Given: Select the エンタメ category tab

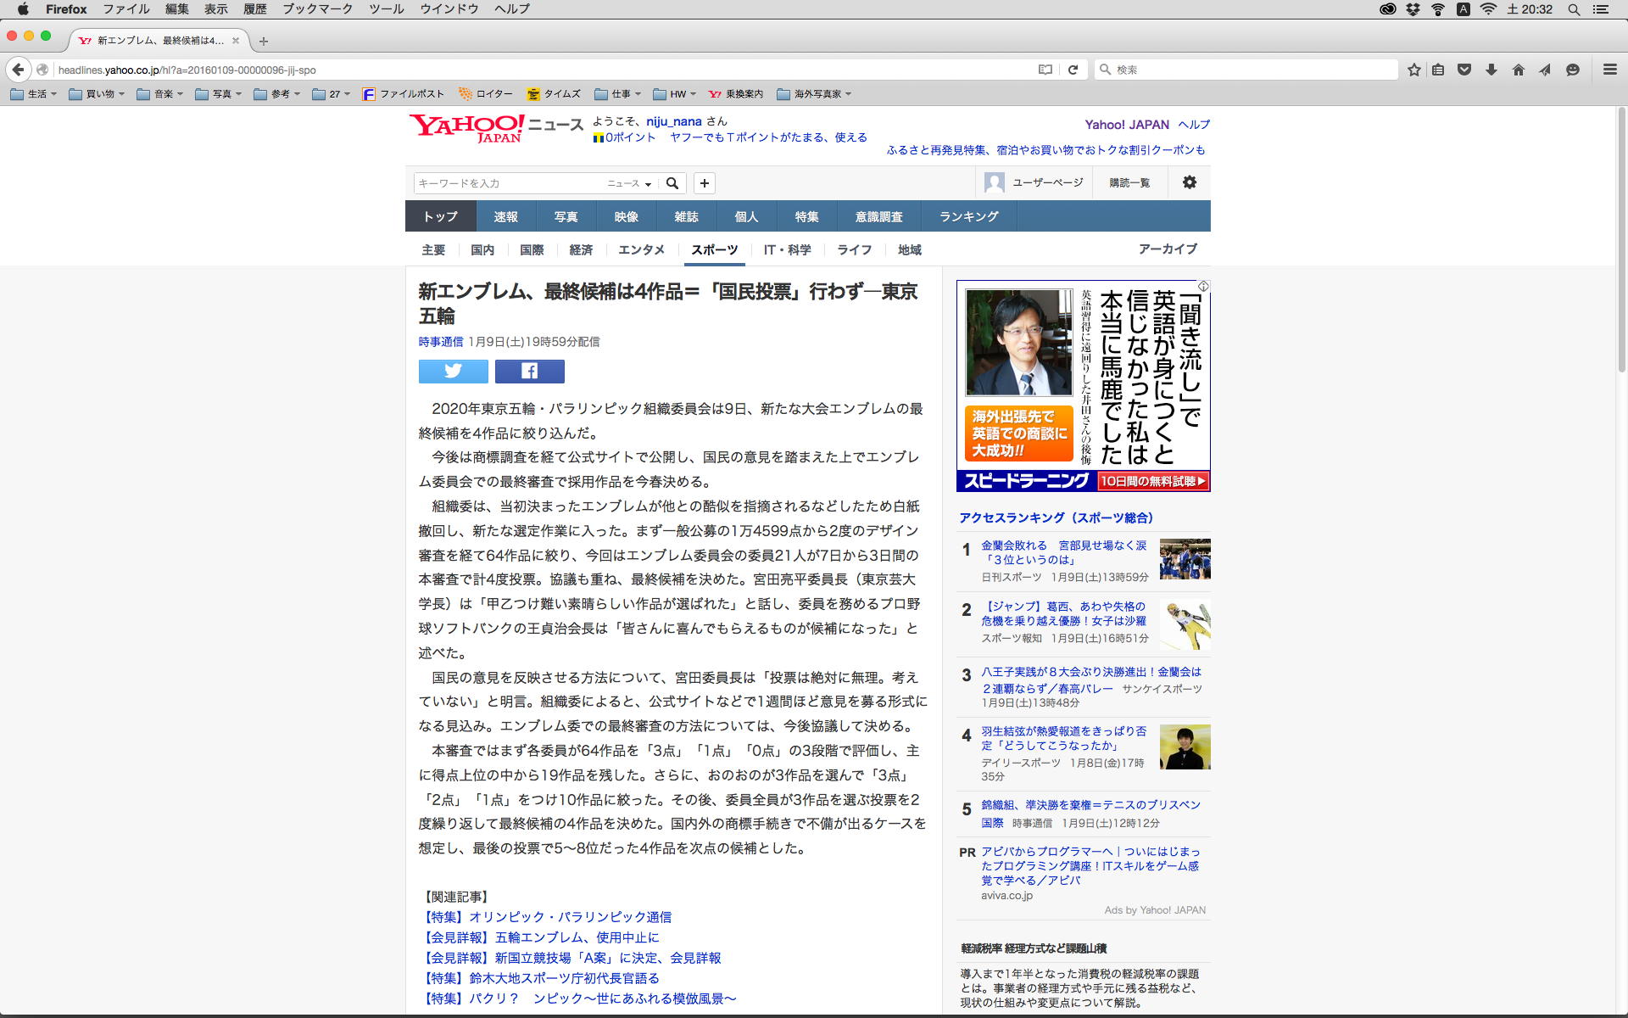Looking at the screenshot, I should pos(641,249).
